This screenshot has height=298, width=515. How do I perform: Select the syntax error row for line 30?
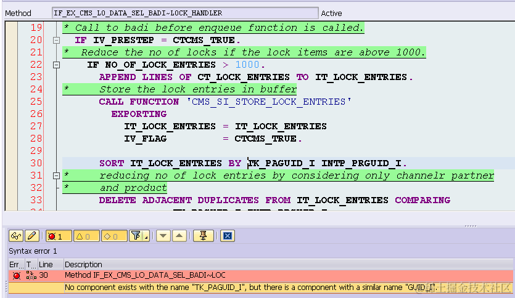click(260, 275)
